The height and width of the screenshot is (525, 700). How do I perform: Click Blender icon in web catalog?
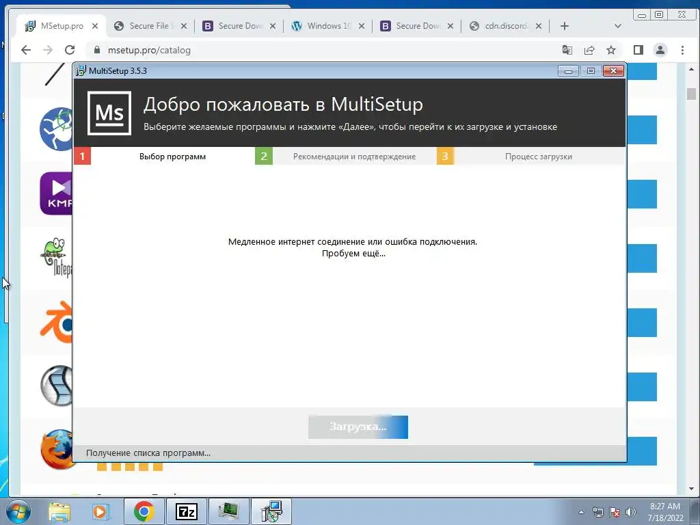(56, 322)
